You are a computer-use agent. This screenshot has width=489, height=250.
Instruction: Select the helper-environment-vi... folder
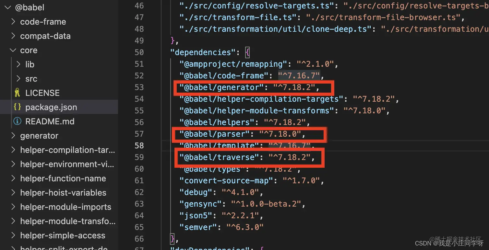tap(67, 164)
